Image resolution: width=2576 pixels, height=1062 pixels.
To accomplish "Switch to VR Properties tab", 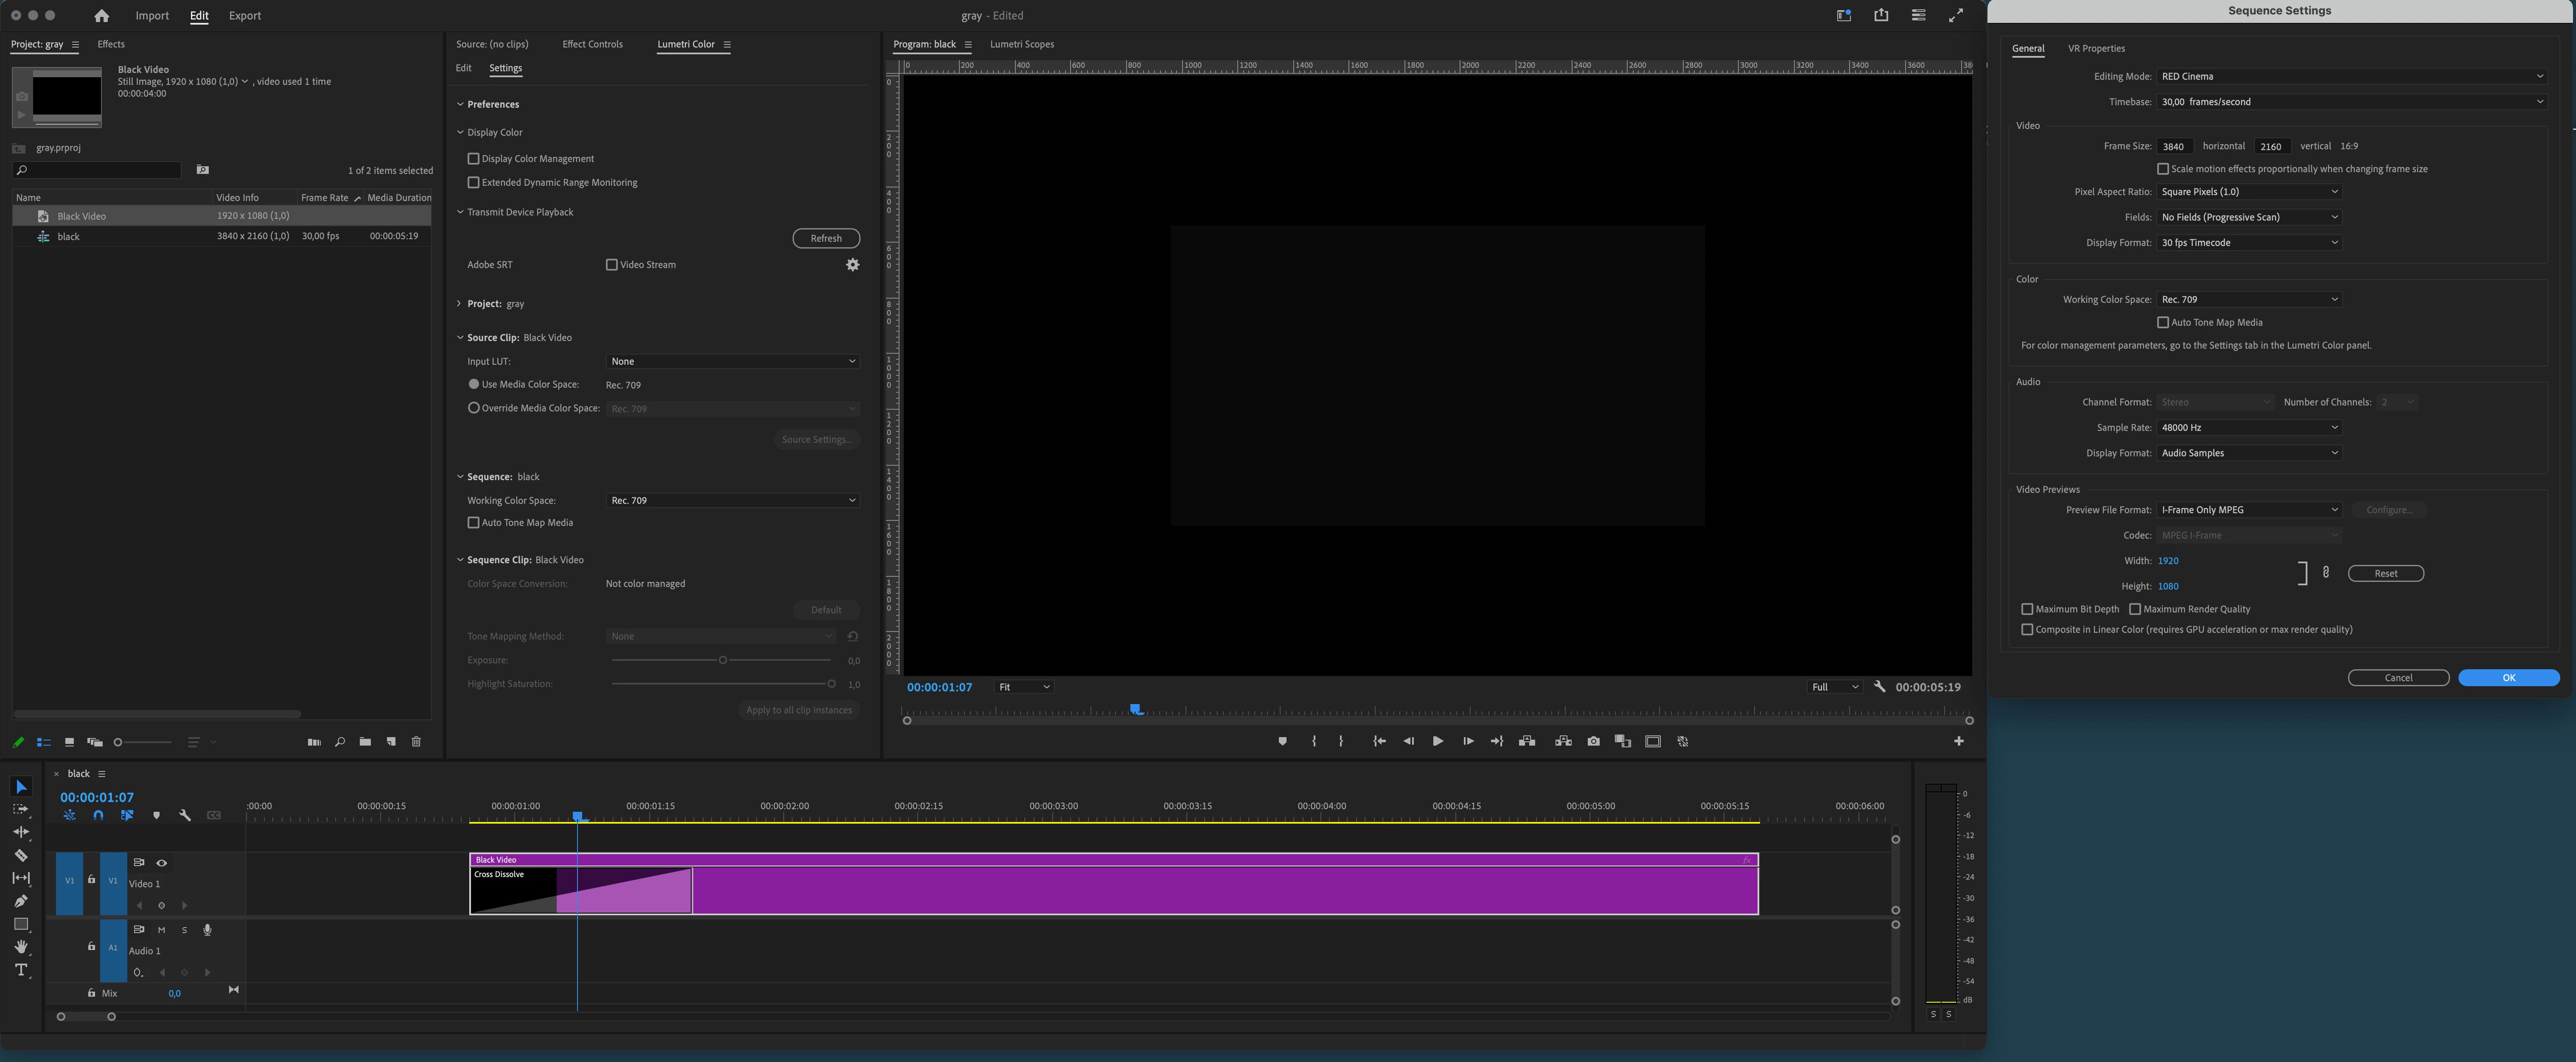I will point(2096,48).
